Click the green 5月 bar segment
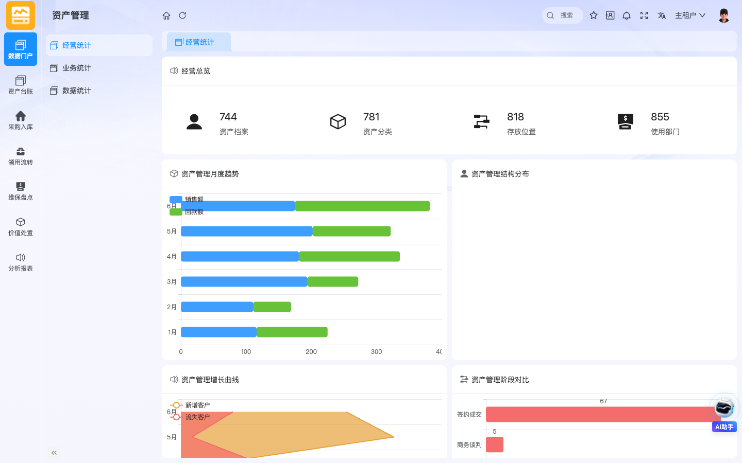This screenshot has width=742, height=463. coord(351,232)
